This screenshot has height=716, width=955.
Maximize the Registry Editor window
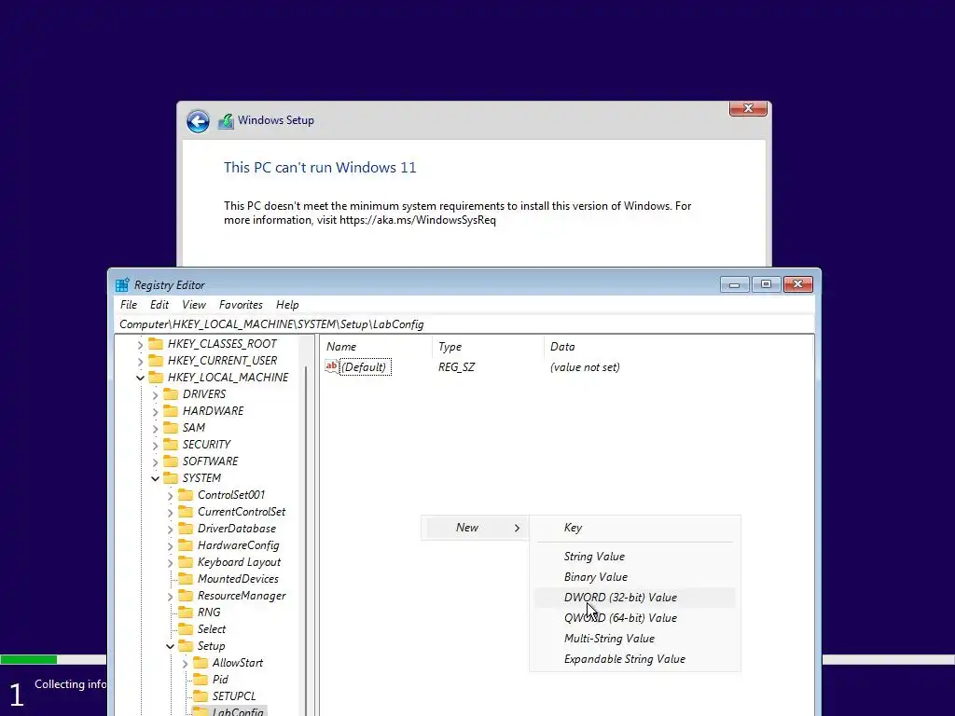766,284
